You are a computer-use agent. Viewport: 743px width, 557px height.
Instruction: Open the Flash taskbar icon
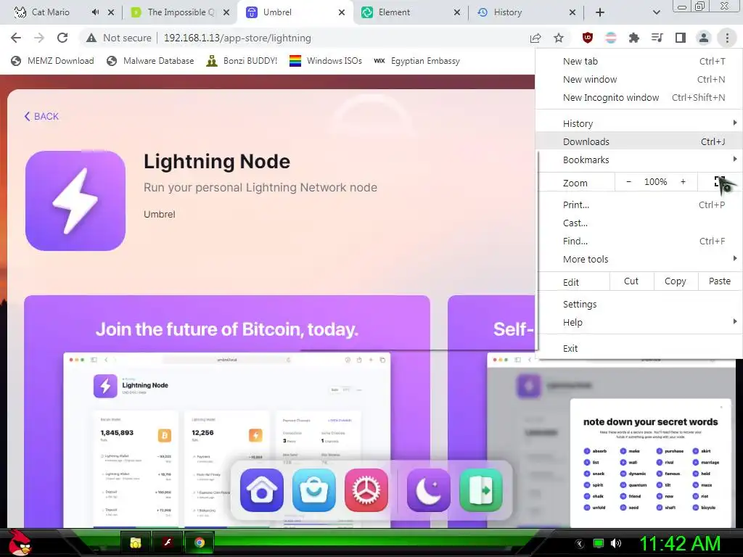point(168,542)
